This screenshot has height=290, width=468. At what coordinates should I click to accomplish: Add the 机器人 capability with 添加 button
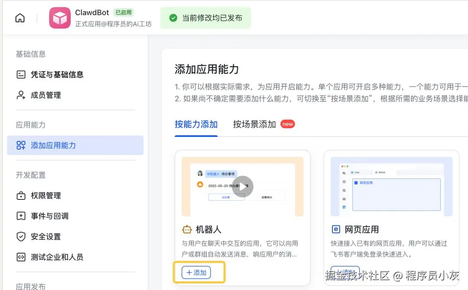tap(196, 272)
